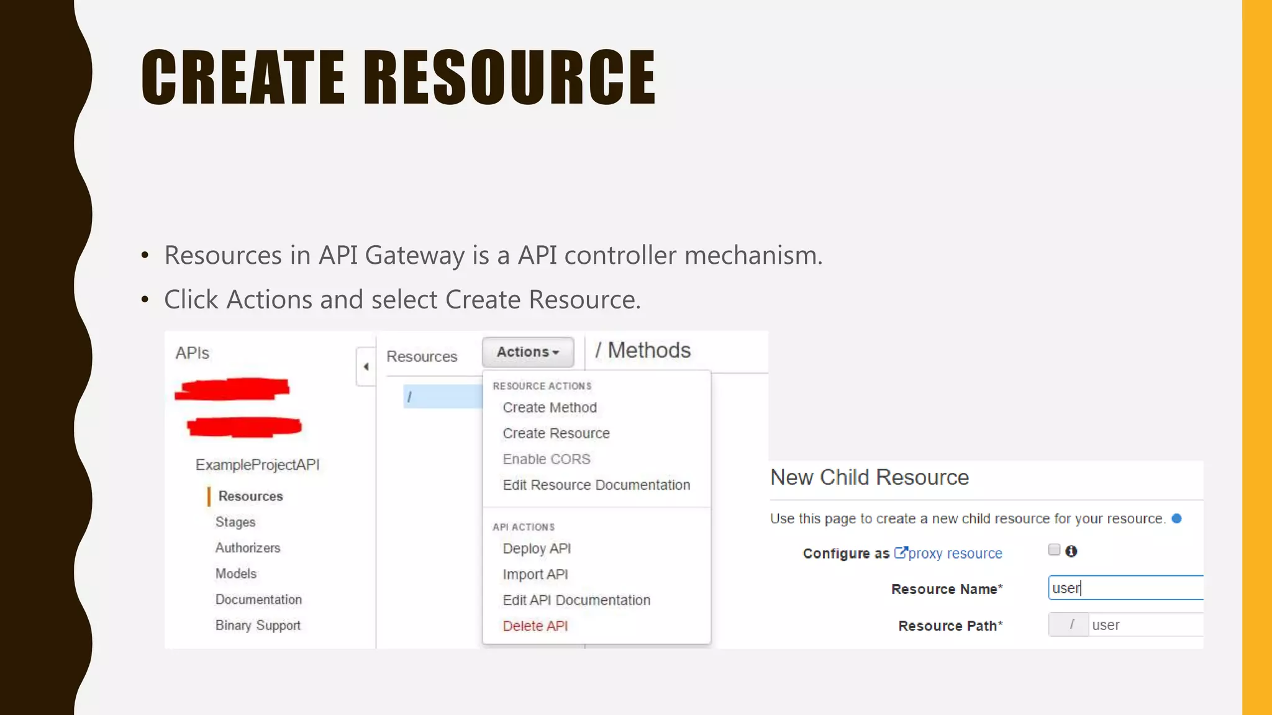Click Delete API in red
Screen dimensions: 1272x715
[535, 626]
